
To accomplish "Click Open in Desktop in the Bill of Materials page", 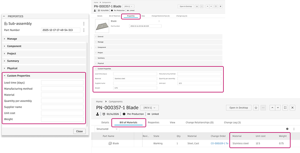I will (239, 108).
